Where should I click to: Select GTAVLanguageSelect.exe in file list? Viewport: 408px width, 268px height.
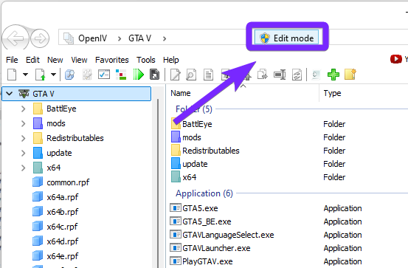pyautogui.click(x=222, y=235)
